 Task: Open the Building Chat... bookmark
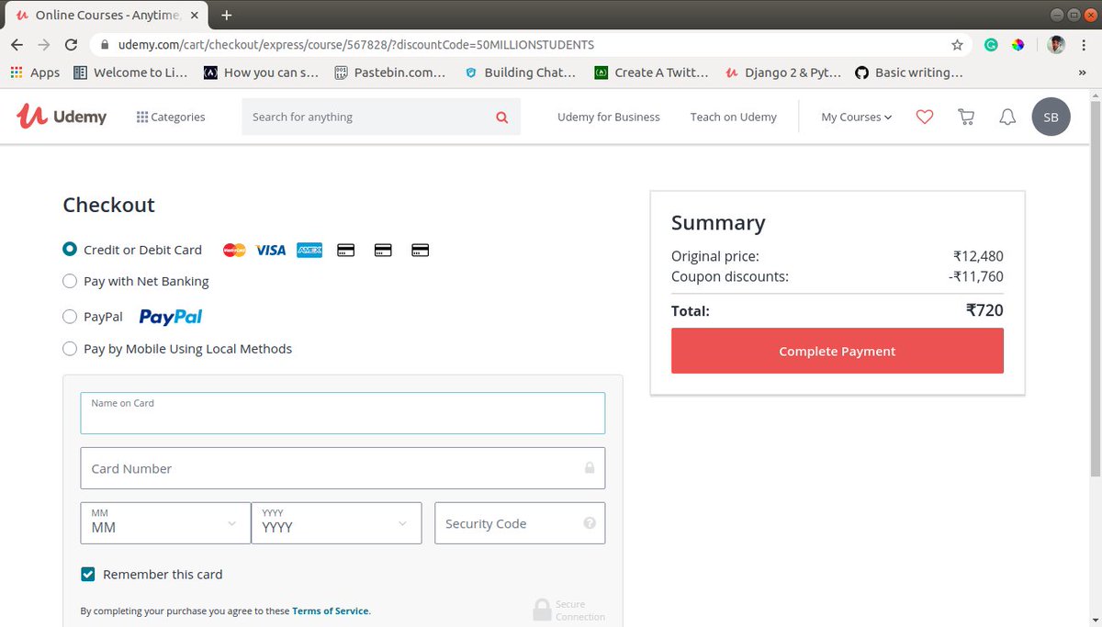[521, 73]
